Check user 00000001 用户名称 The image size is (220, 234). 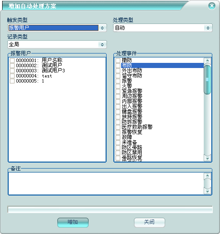click(x=12, y=60)
